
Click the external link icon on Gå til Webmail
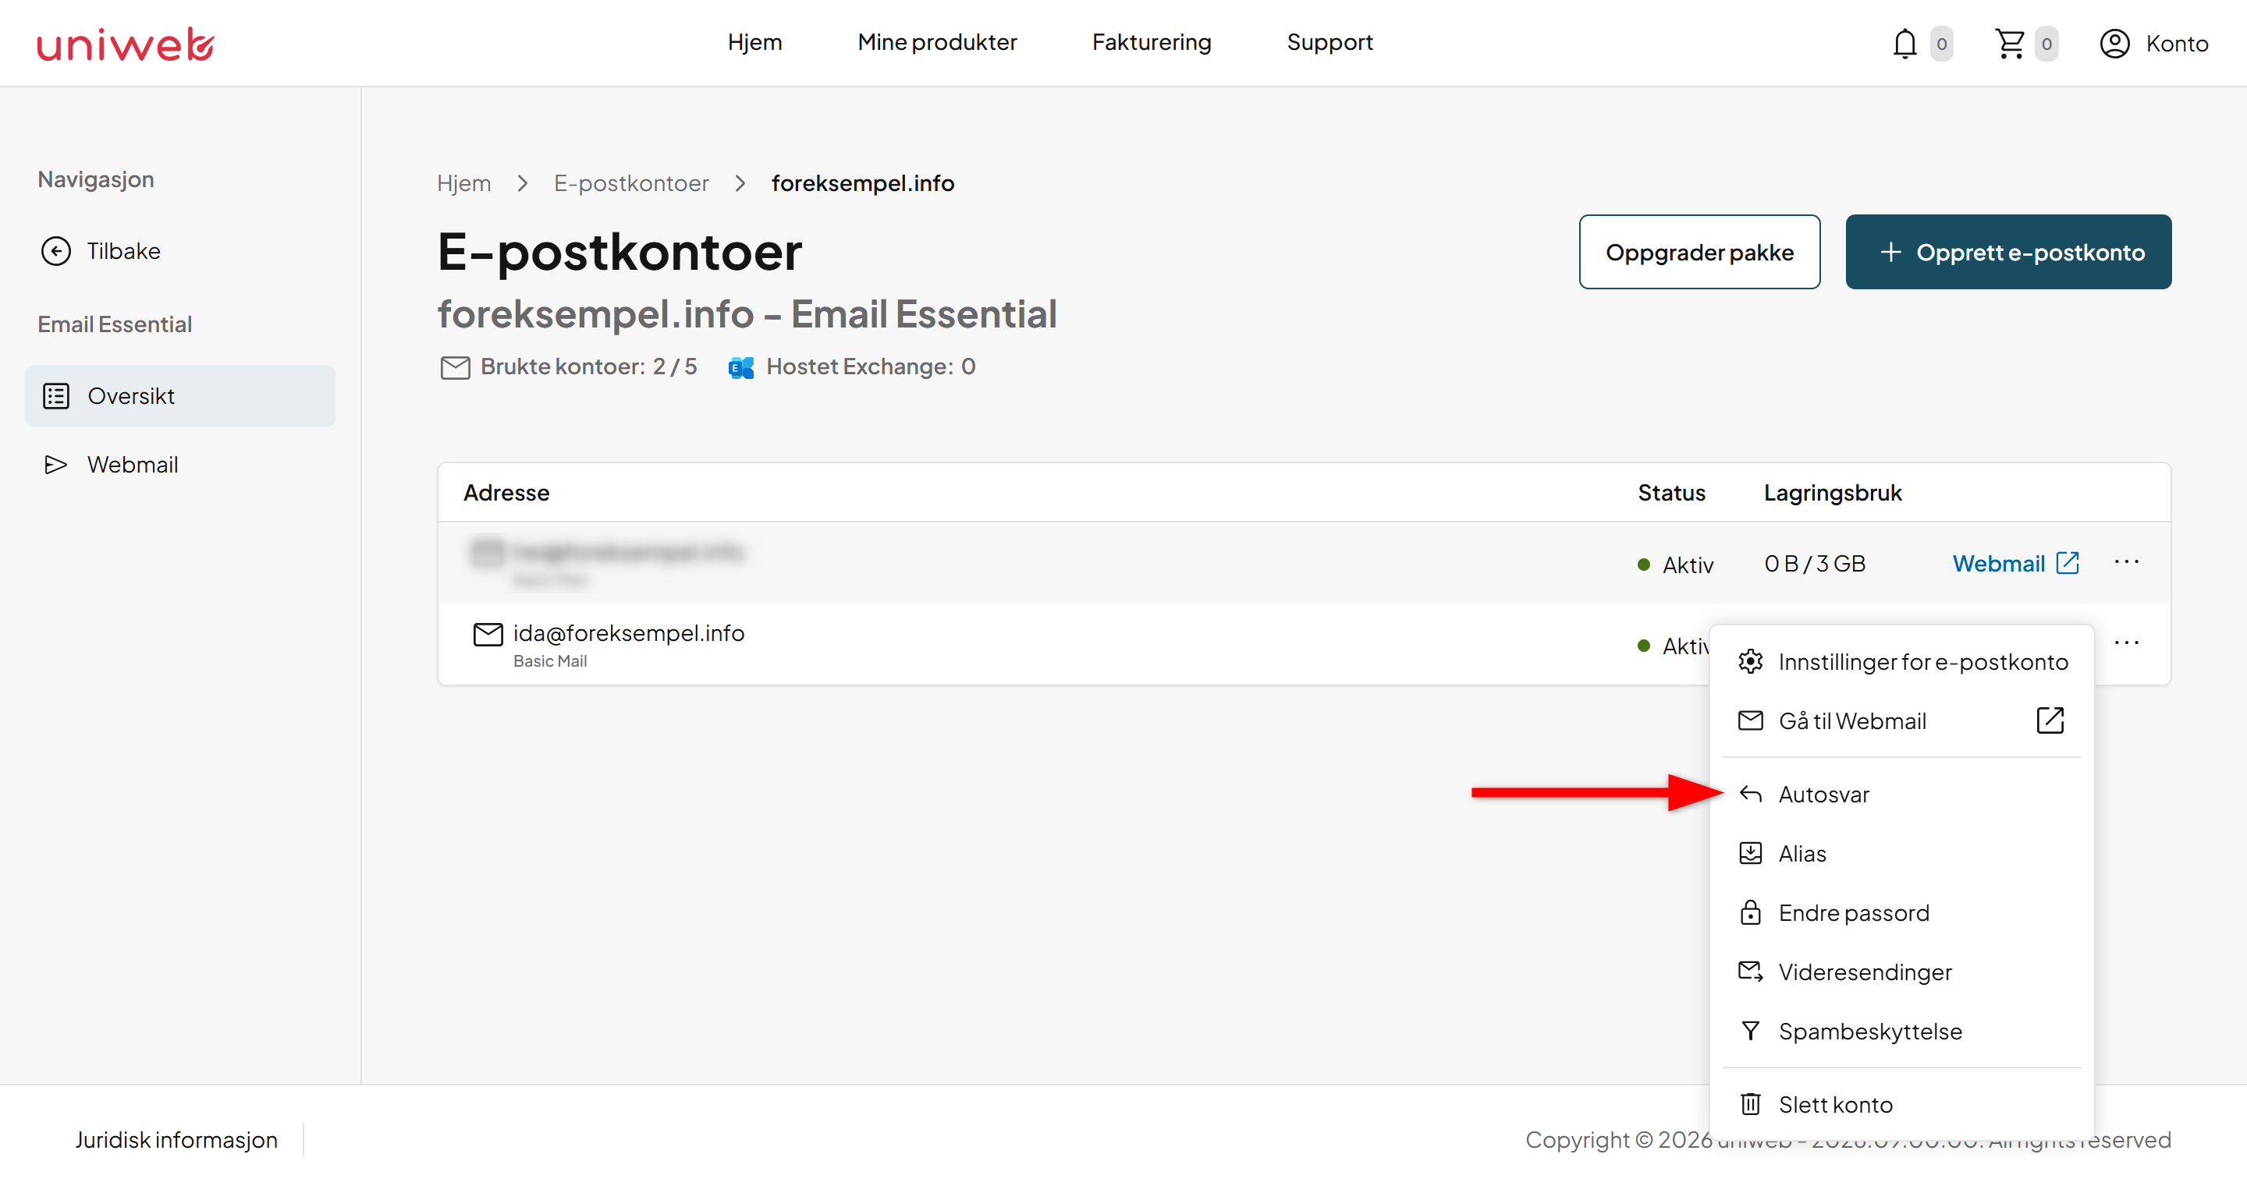pos(2050,720)
